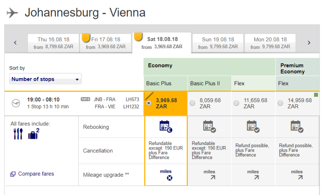
Task: Open the Sort by Number of stops dropdown
Action: pyautogui.click(x=45, y=79)
